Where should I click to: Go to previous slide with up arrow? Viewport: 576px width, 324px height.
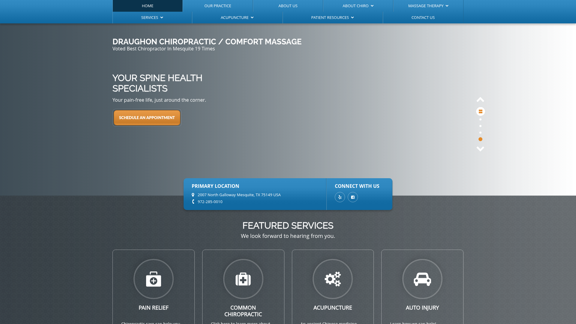click(x=480, y=100)
